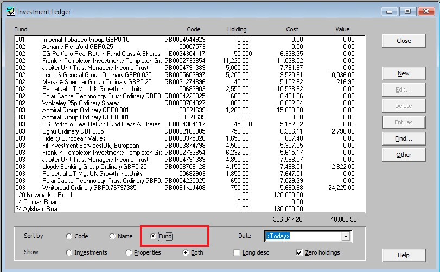Click the holding 11,225.00
440x272 pixels.
[x=235, y=61]
